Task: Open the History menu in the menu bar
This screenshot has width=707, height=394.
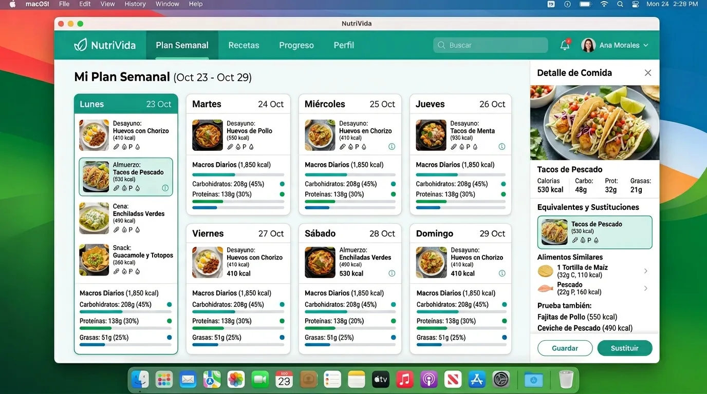Action: point(135,4)
